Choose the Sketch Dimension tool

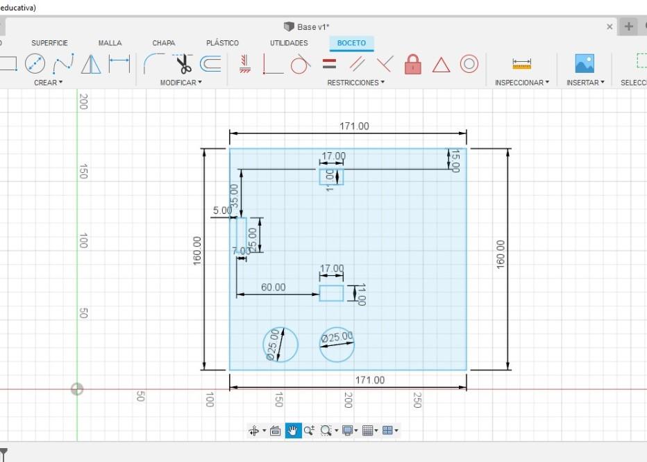click(x=119, y=64)
